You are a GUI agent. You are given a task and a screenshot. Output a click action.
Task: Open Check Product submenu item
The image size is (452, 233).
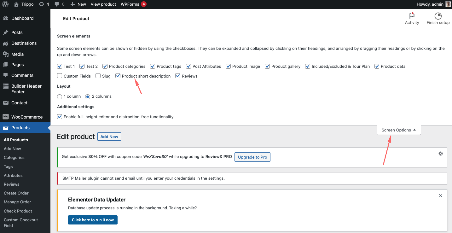pyautogui.click(x=18, y=211)
